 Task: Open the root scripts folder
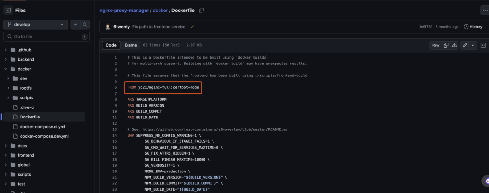(24, 174)
